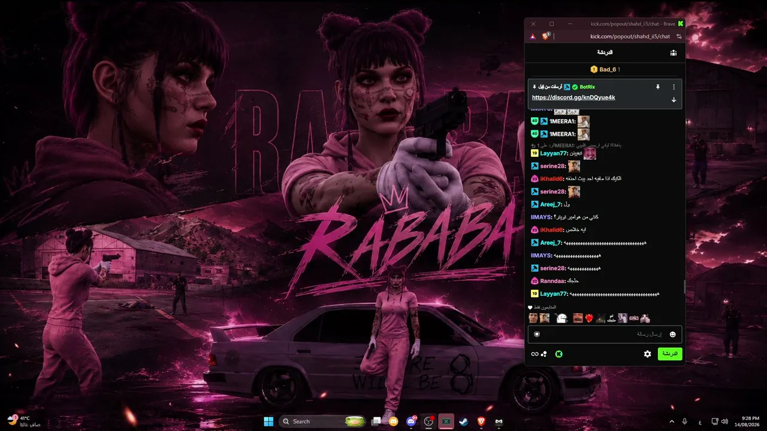Screen dimensions: 767x431
Task: Click the Kick extension icon in title bar
Action: (x=681, y=24)
